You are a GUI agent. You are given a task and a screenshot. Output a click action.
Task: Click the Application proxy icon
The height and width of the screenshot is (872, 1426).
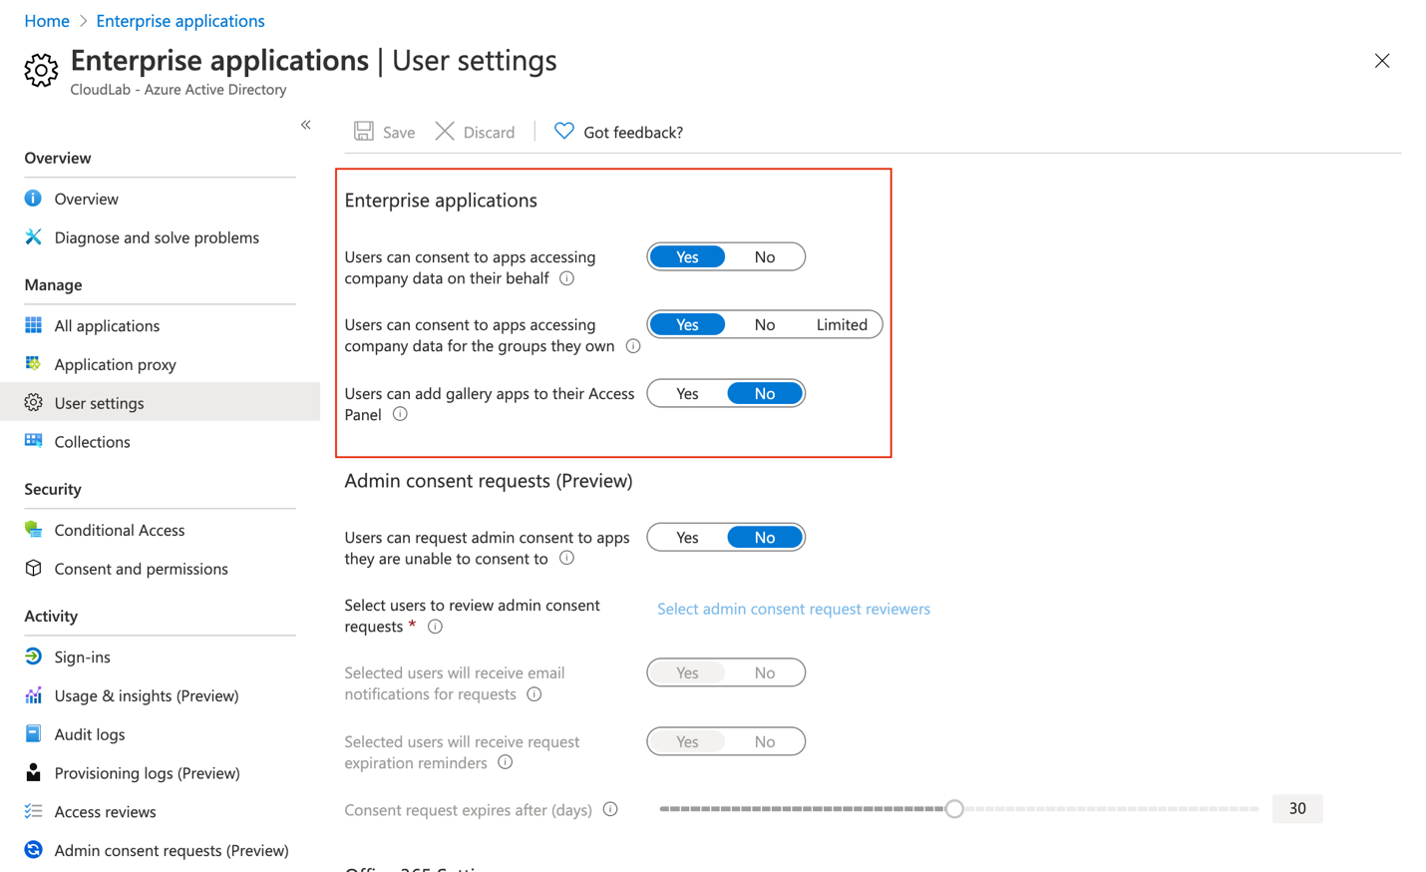click(x=33, y=364)
